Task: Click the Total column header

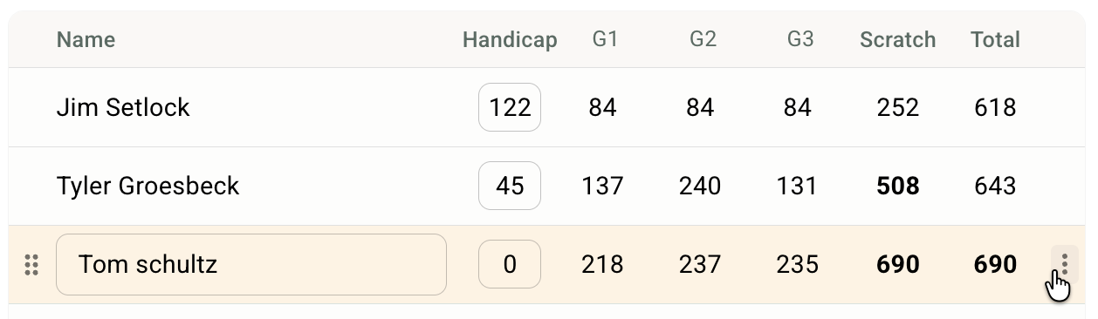Action: [995, 39]
